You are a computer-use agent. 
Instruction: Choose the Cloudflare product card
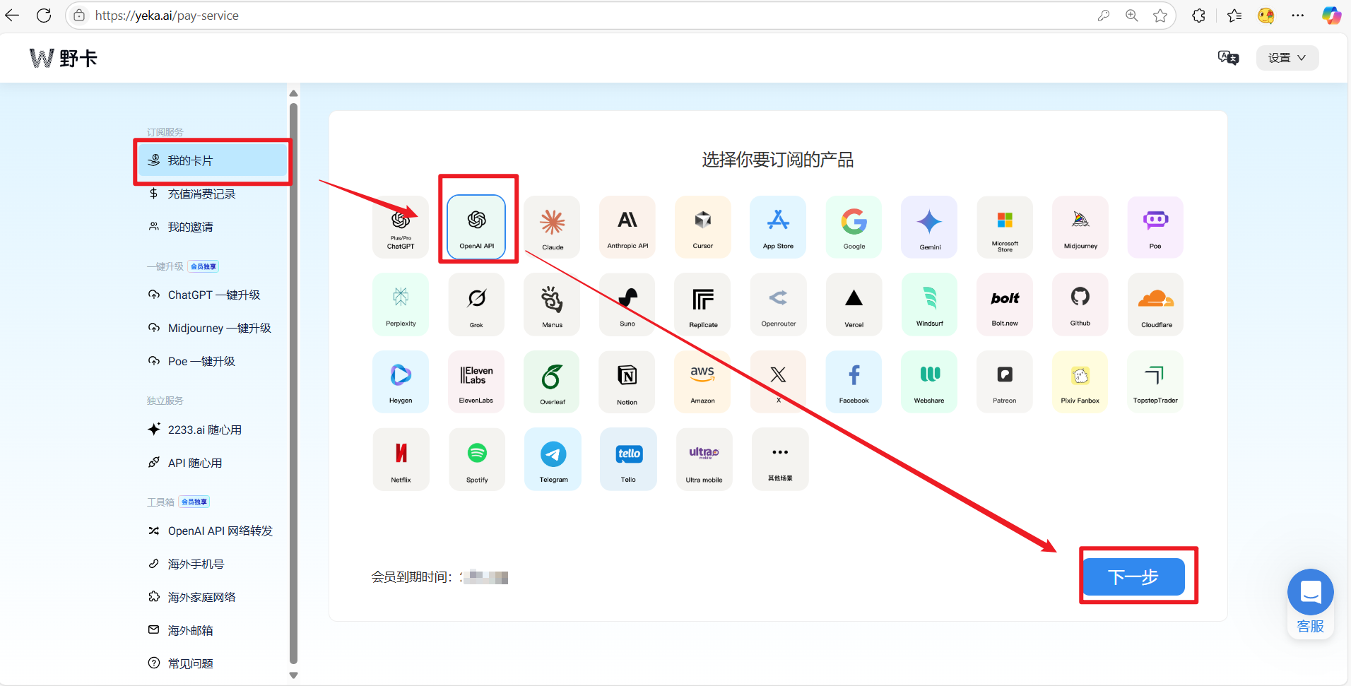(x=1155, y=304)
